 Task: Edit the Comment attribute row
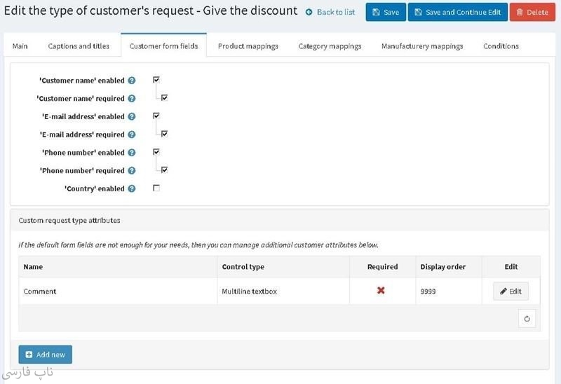click(511, 292)
